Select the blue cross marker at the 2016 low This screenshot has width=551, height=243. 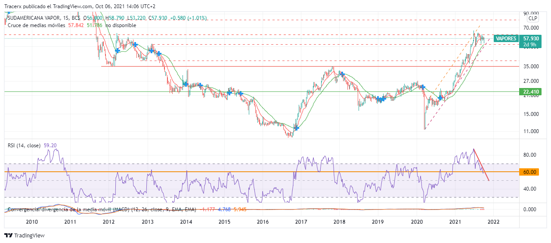point(296,128)
